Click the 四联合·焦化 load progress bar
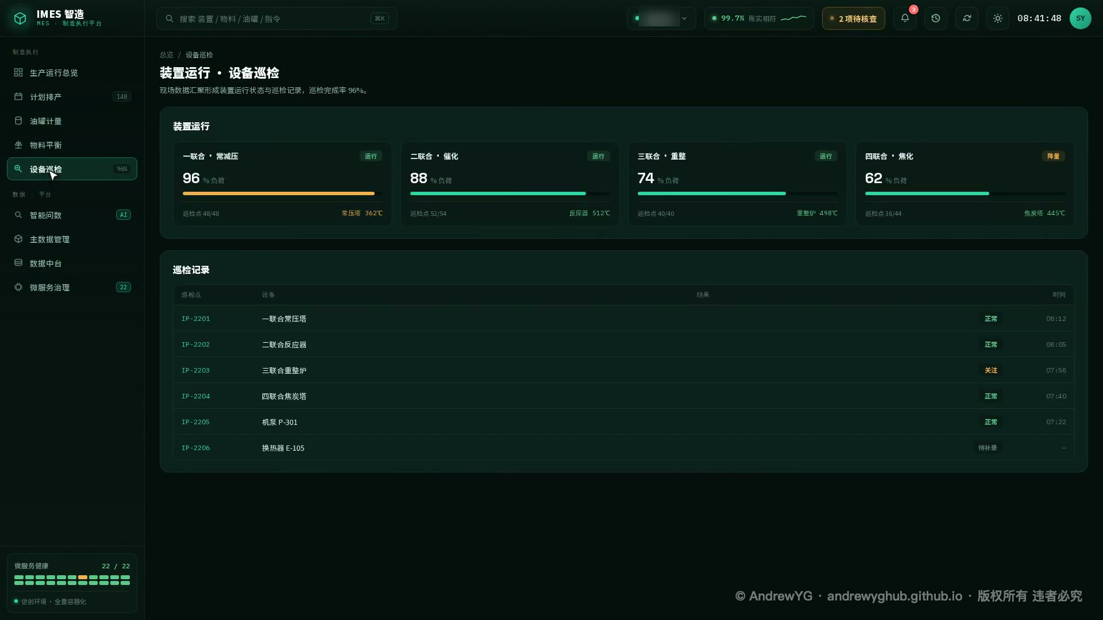Image resolution: width=1103 pixels, height=620 pixels. click(965, 193)
